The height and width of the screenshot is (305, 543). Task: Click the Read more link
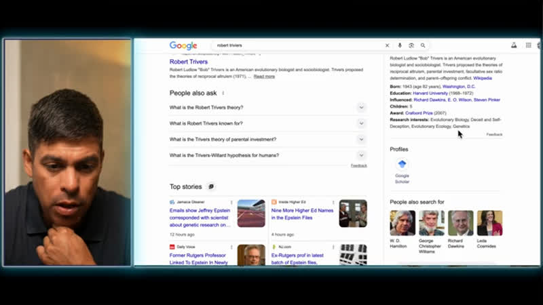click(x=264, y=77)
